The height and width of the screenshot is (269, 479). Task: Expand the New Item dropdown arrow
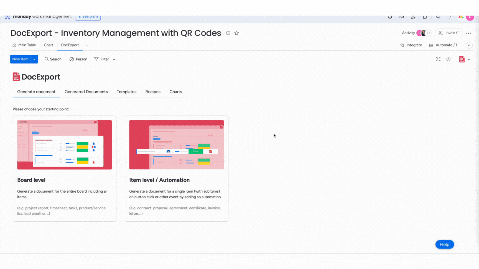34,59
